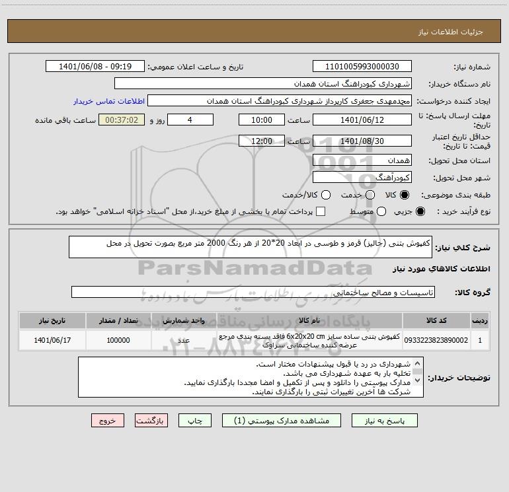Click the خروج exit button

tap(108, 421)
